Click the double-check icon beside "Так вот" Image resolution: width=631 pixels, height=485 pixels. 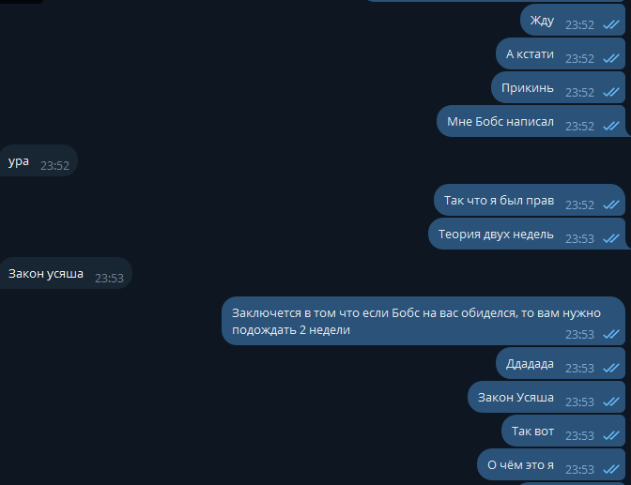click(611, 436)
